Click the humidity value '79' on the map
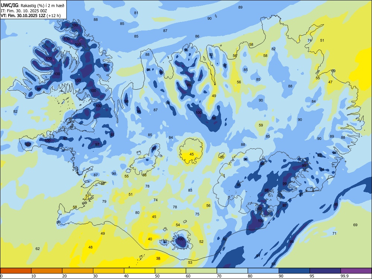372x279 pixels. 104,201
